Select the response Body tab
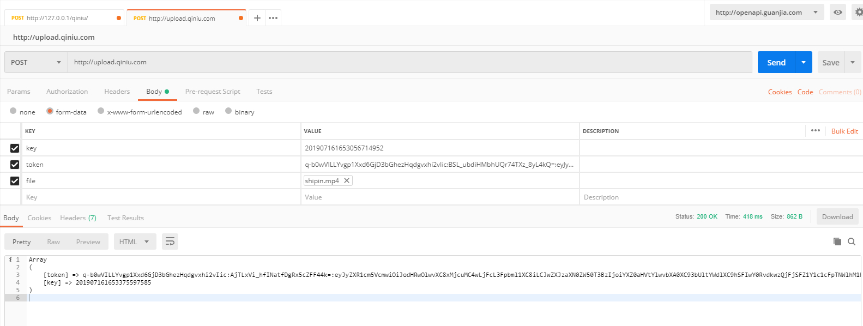This screenshot has height=326, width=863. (11, 218)
